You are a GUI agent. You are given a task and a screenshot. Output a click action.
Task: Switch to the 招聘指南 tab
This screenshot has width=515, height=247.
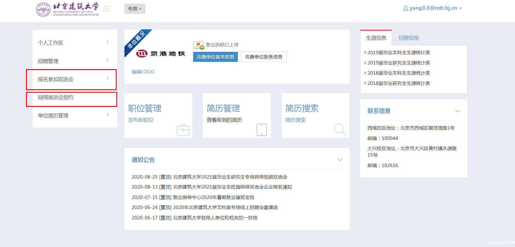pyautogui.click(x=408, y=38)
